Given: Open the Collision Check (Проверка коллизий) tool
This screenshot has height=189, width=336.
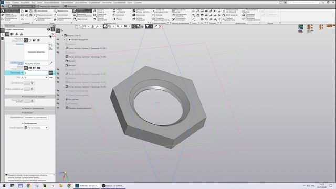Looking at the screenshot, I should pyautogui.click(x=248, y=15).
